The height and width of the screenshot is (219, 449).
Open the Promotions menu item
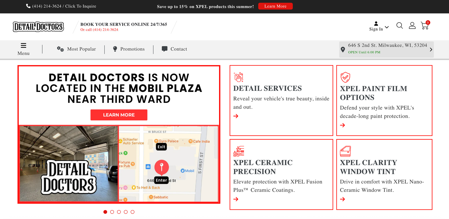[132, 49]
